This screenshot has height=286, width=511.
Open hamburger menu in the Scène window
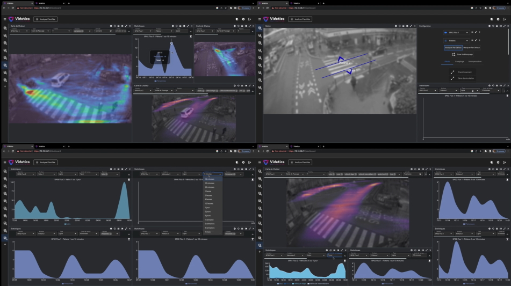pos(260,19)
